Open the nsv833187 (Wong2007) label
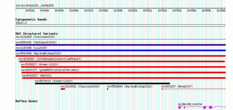The image size is (233, 110). [177, 86]
